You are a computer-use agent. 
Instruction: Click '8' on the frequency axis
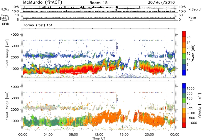[18, 19]
